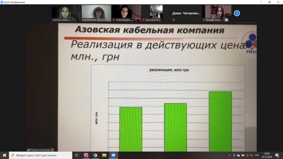The height and width of the screenshot is (159, 283).
Task: Click OneDrive cloud icon in system tray
Action: tap(238, 155)
